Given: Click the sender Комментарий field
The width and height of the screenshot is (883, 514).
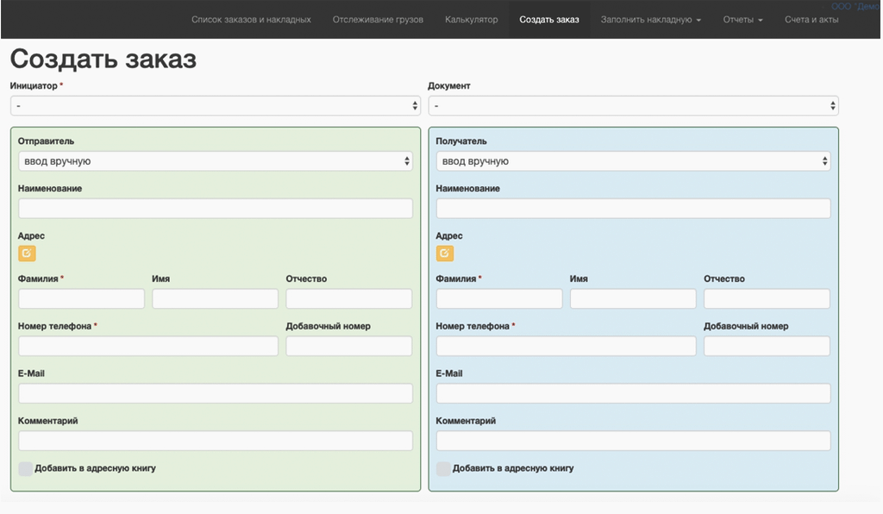Looking at the screenshot, I should (x=215, y=440).
